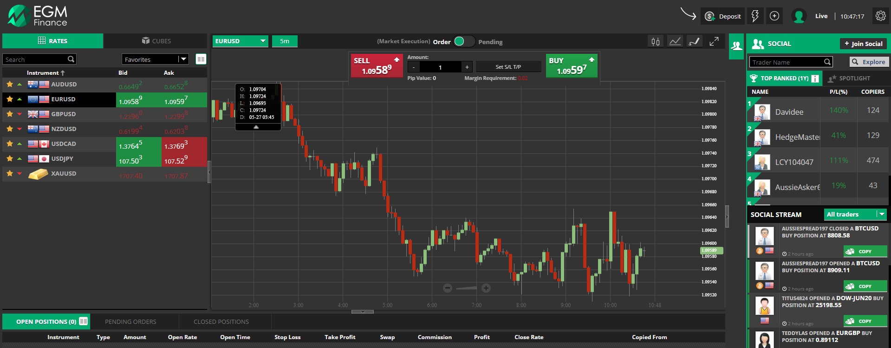Open the Deposit funds button
The width and height of the screenshot is (891, 348).
click(722, 16)
